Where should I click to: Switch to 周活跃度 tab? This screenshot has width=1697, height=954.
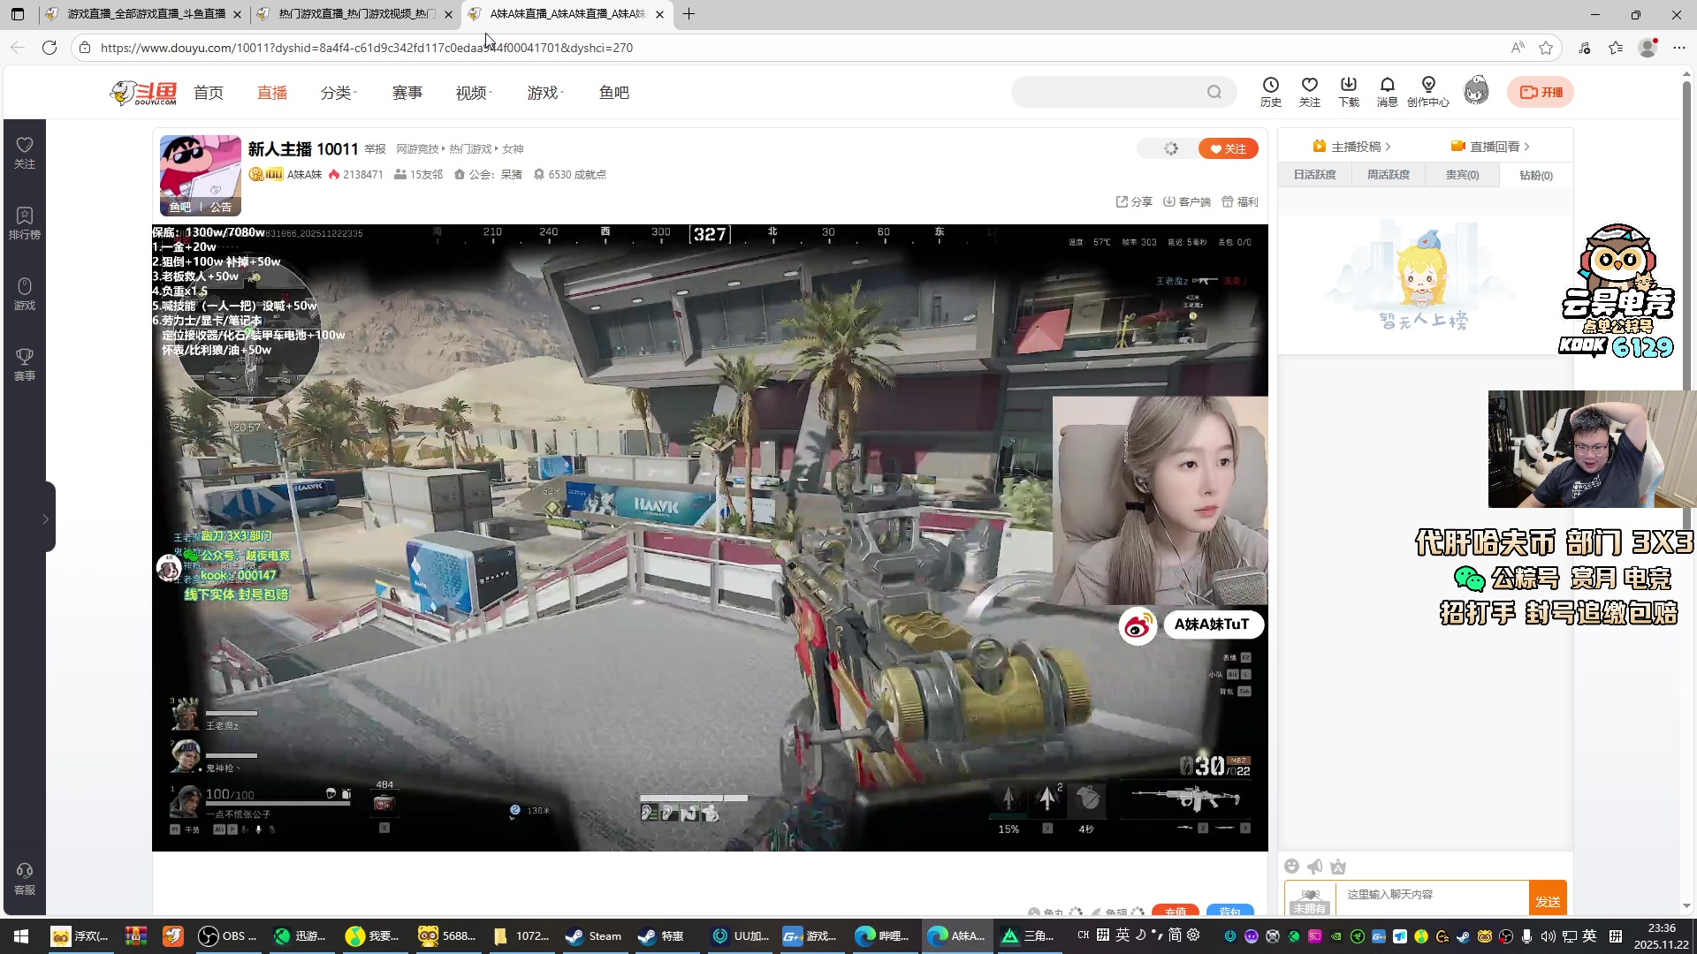coord(1388,175)
